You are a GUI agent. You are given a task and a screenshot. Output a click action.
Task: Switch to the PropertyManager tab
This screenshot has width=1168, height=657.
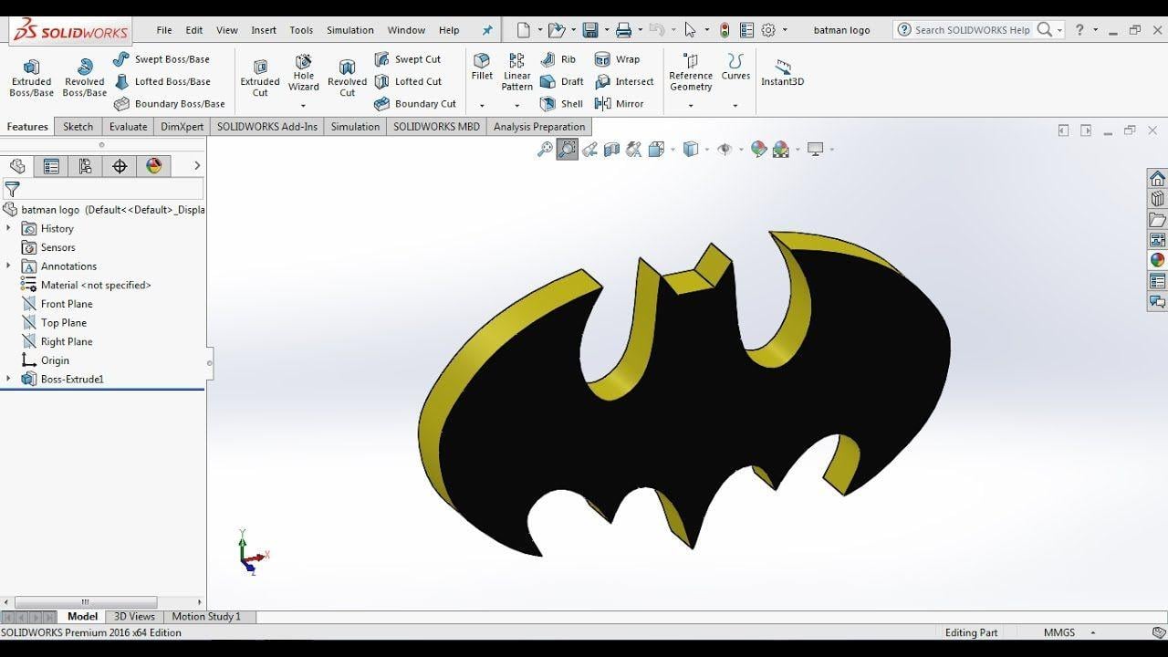point(51,166)
